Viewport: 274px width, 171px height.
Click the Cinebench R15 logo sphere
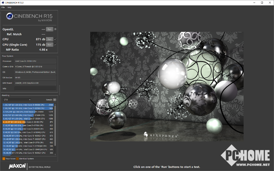point(10,16)
